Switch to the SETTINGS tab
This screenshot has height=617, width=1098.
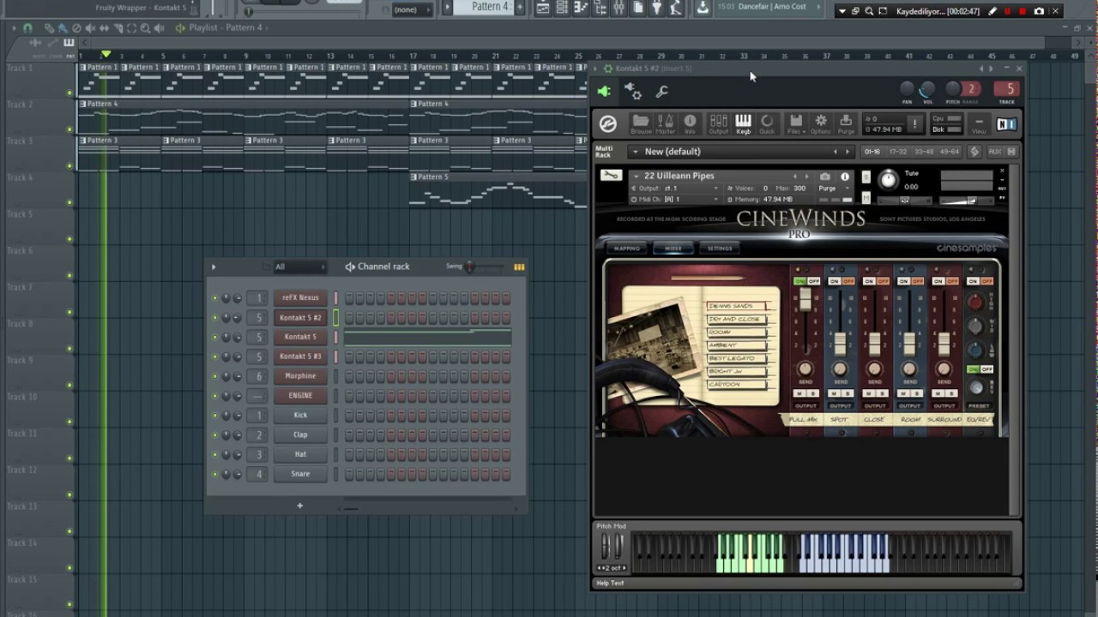click(720, 249)
